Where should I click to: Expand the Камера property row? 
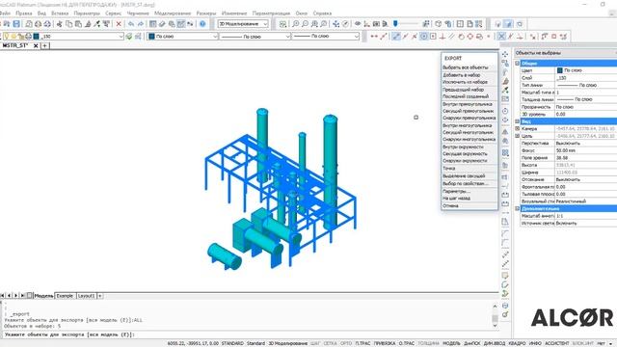click(x=517, y=128)
